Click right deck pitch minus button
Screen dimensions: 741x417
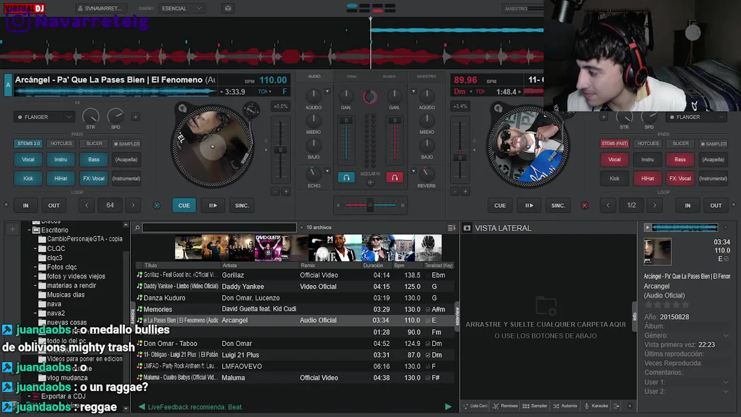point(455,192)
